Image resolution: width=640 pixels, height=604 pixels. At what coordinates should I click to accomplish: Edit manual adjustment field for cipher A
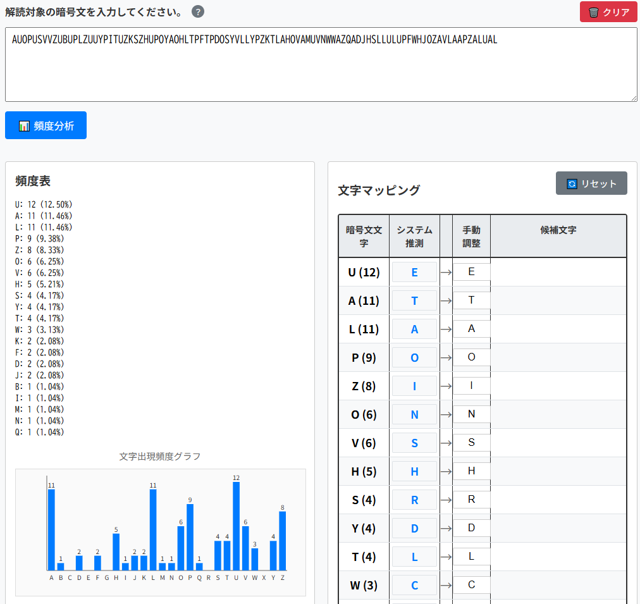(x=471, y=300)
